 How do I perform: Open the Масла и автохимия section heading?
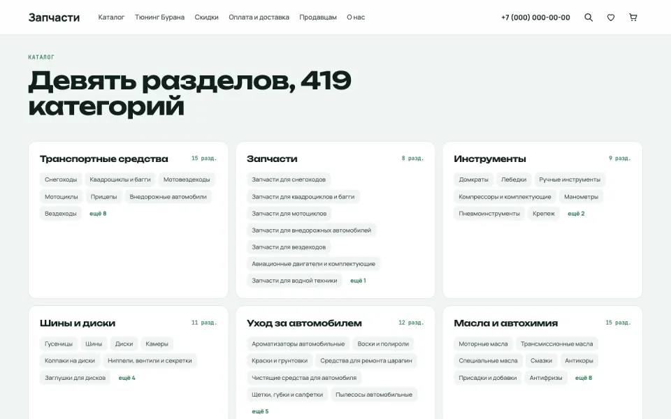coord(506,323)
